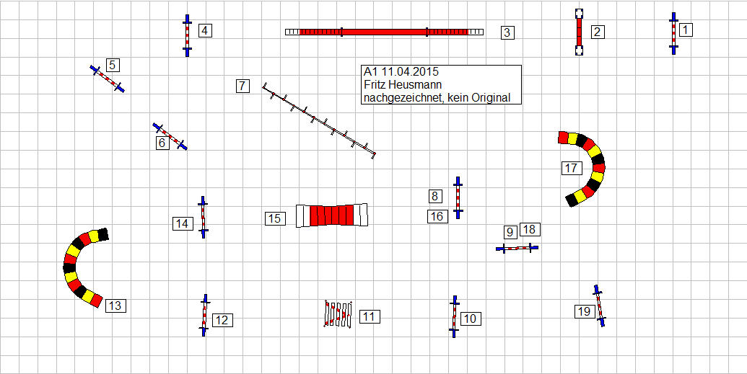Select the jump hurdle labeled 1

tap(673, 33)
